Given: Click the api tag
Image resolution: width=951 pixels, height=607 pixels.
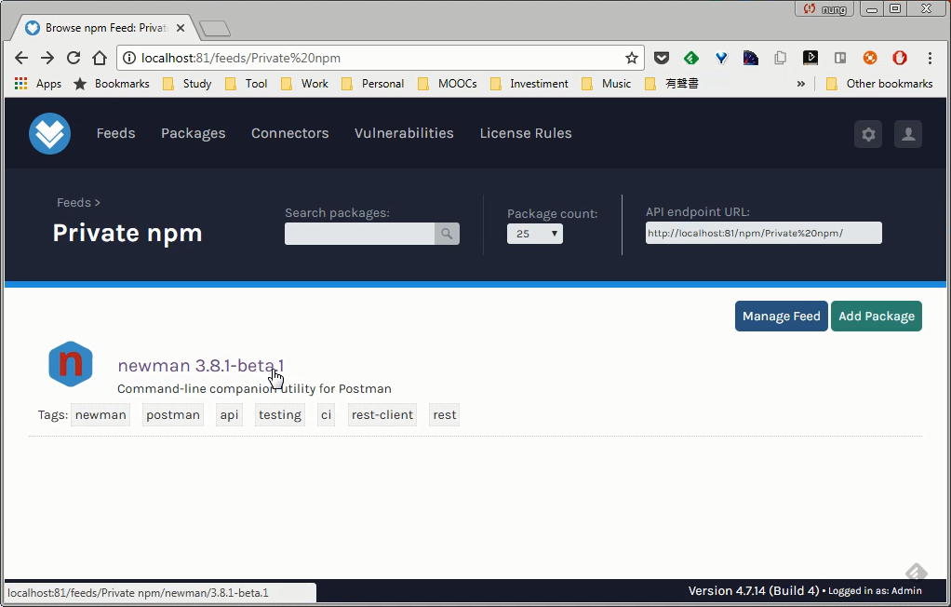Looking at the screenshot, I should tap(229, 414).
